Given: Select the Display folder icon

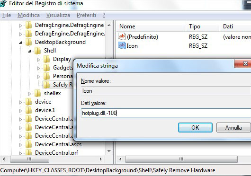Looking at the screenshot, I should (46, 59).
